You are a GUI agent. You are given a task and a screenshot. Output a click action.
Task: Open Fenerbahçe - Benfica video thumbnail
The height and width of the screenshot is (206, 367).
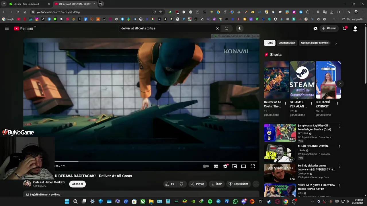click(280, 133)
